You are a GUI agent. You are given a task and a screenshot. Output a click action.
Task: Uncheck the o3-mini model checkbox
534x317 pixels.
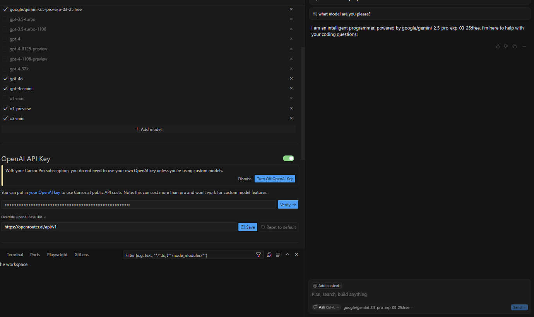point(5,118)
